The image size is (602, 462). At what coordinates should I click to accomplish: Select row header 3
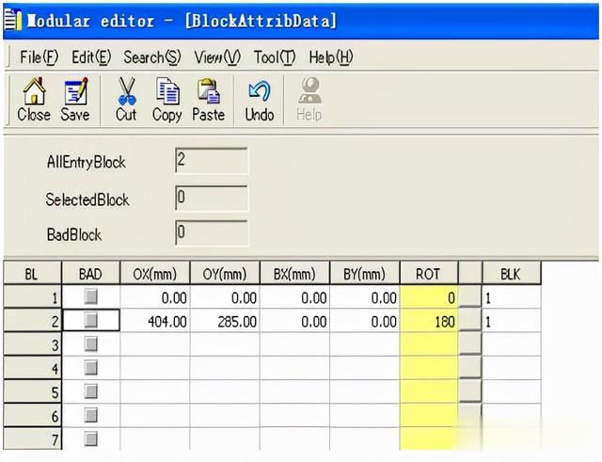[33, 344]
